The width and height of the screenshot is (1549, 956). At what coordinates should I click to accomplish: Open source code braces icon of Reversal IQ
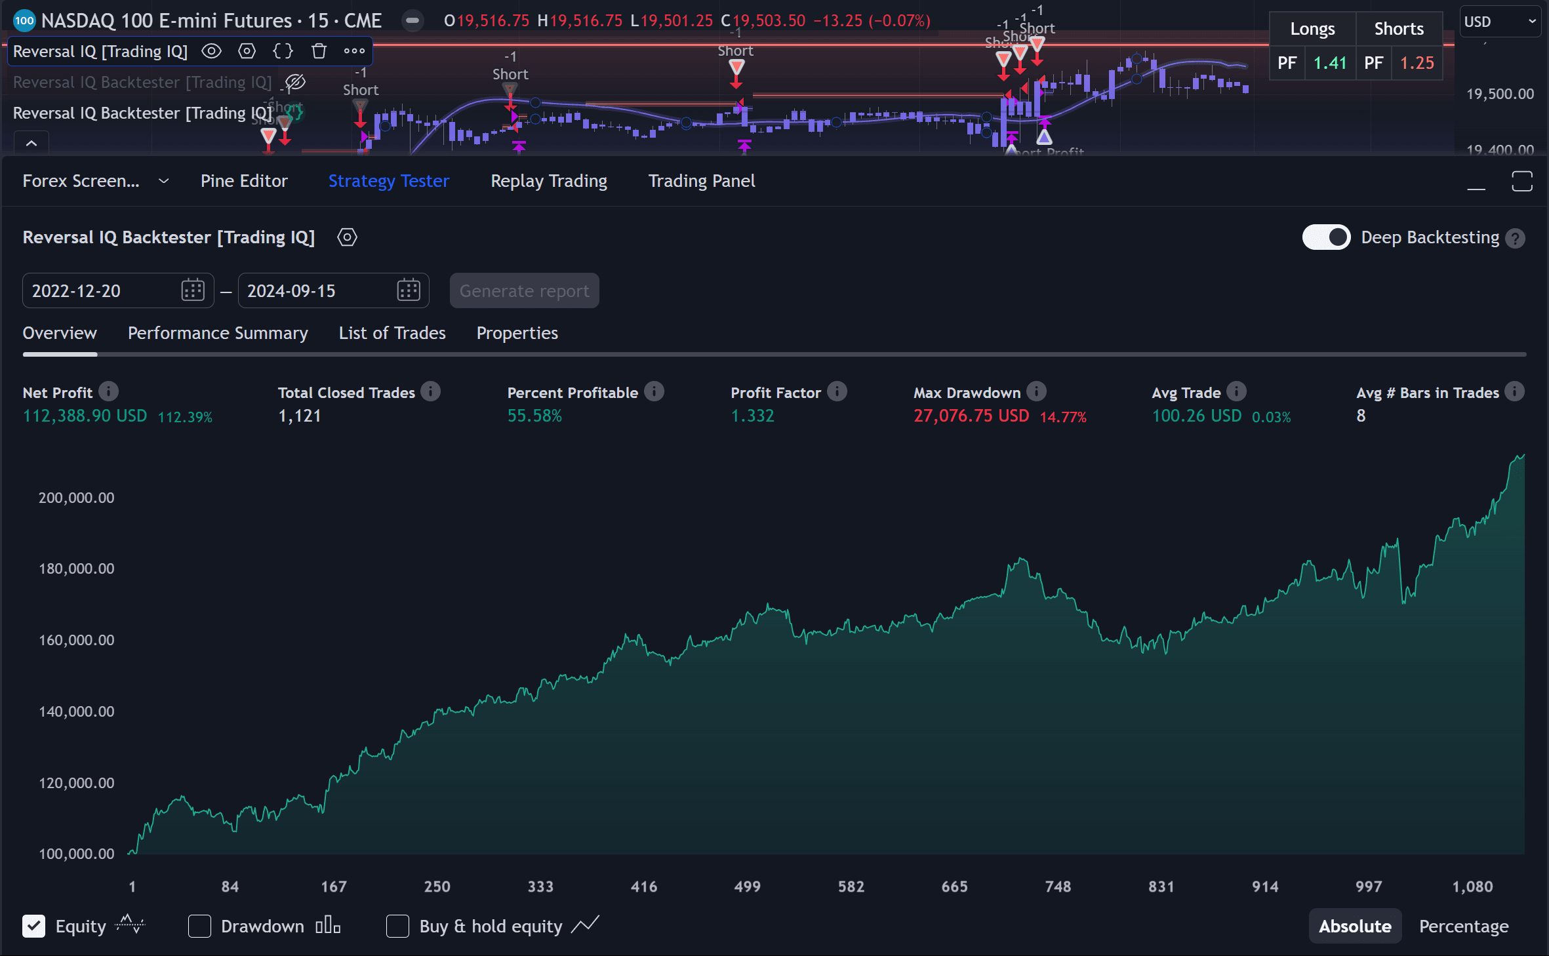283,51
